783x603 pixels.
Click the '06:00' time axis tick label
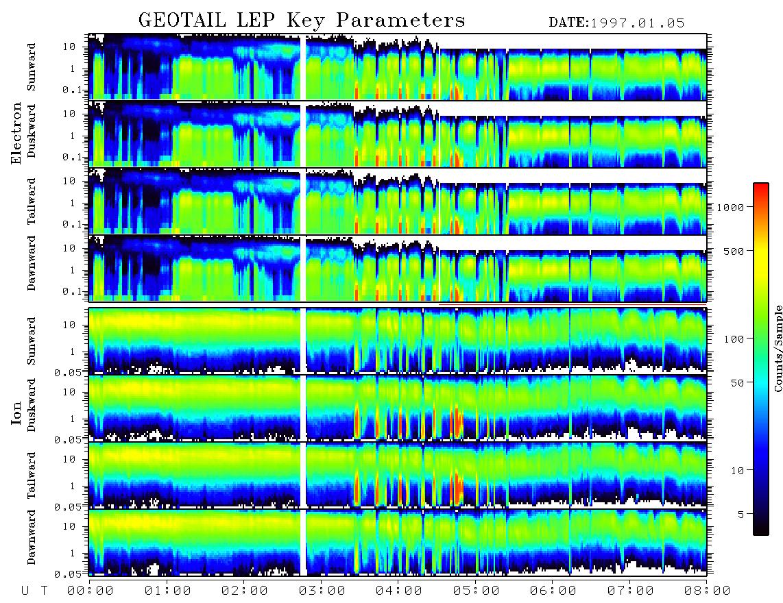point(553,591)
